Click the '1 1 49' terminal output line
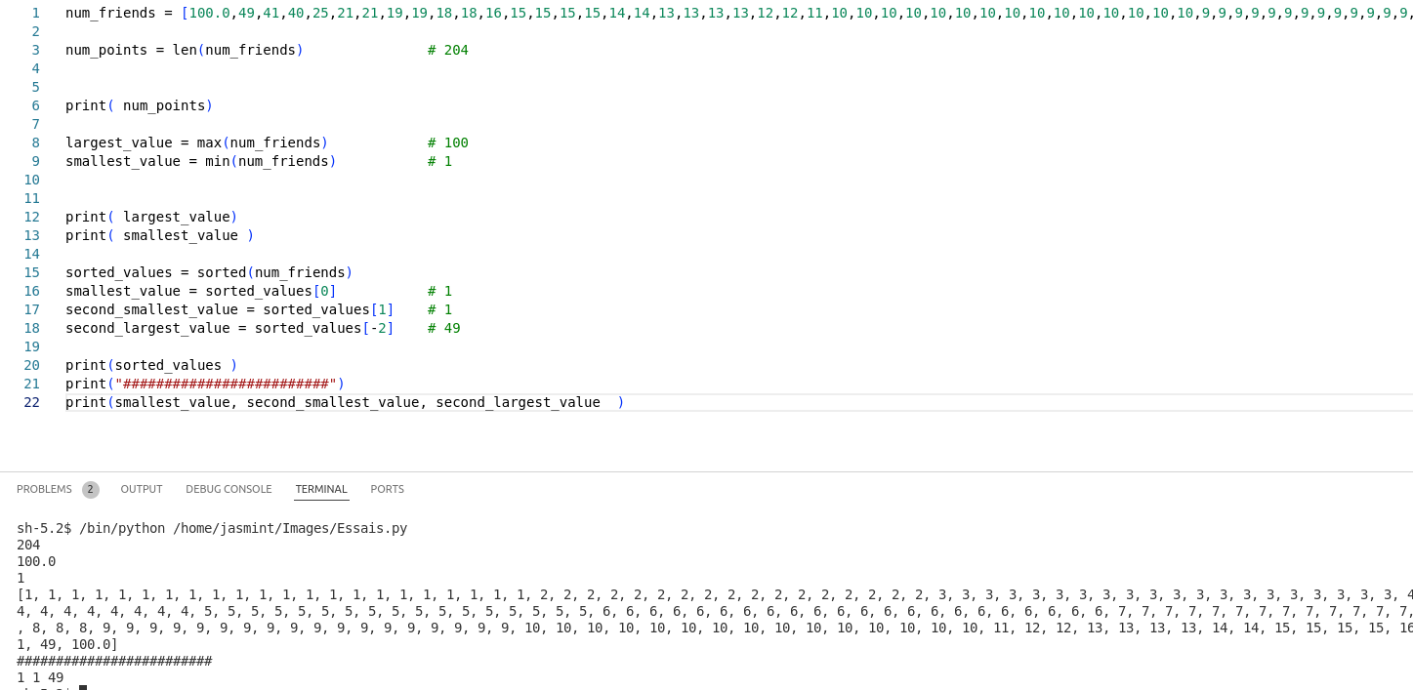Viewport: 1413px width, 690px height. coord(40,677)
